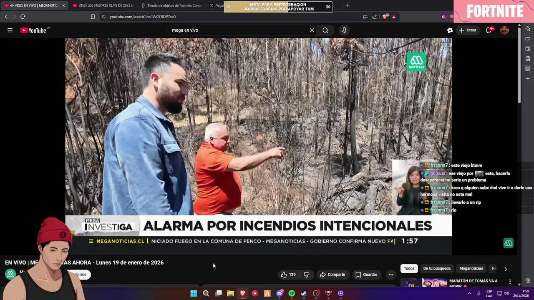The height and width of the screenshot is (300, 534).
Task: Toggle the taskbar microphone tray icon
Action: (x=479, y=293)
